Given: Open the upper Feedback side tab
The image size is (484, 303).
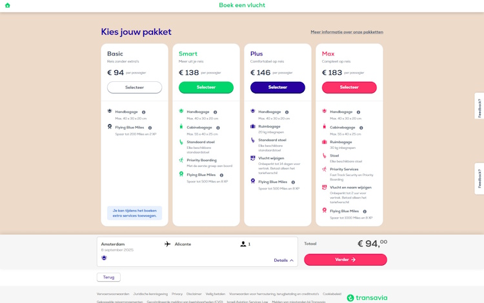Looking at the screenshot, I should click(479, 106).
